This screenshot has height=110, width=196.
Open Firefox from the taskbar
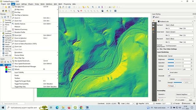coord(69,108)
